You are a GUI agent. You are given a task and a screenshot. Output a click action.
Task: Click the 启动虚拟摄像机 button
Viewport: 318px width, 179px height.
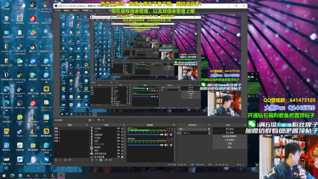pos(230,136)
